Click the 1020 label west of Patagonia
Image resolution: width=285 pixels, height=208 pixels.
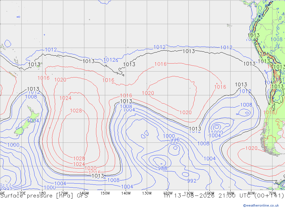(251, 148)
